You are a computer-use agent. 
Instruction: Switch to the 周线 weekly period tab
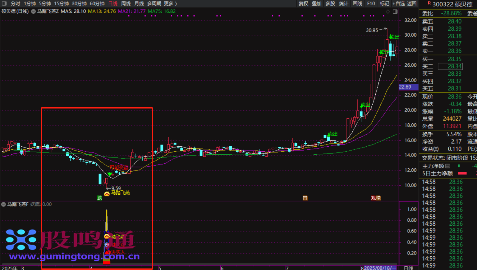coord(126,3)
